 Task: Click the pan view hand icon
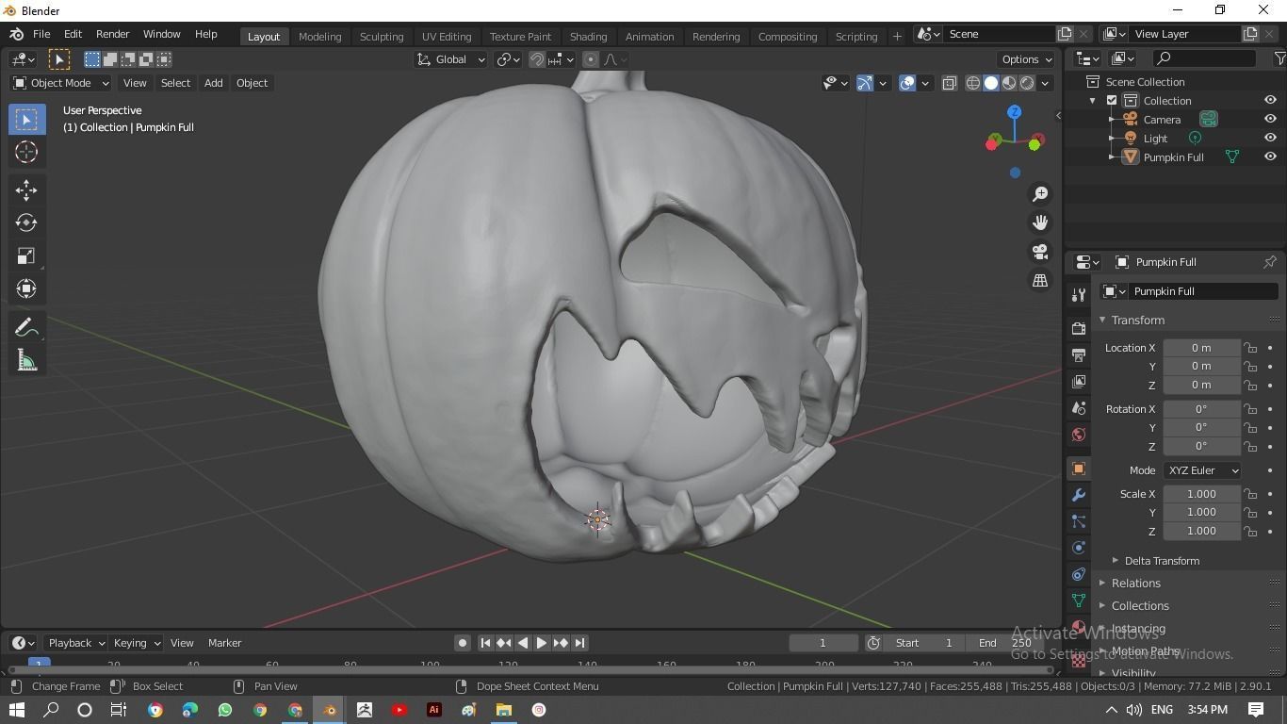(x=1040, y=222)
